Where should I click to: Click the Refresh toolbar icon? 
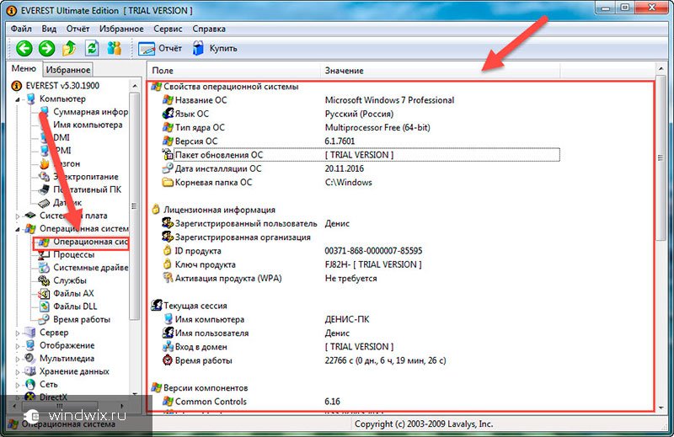(x=92, y=48)
